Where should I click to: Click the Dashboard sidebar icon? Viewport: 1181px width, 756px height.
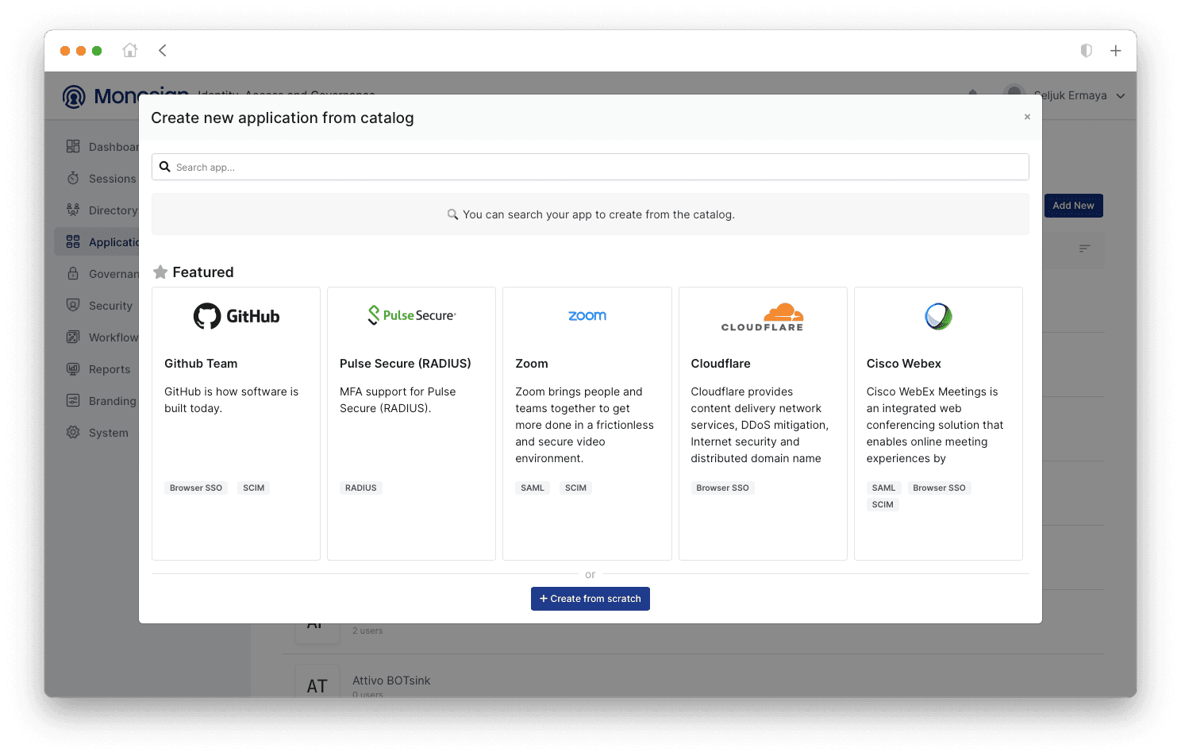[x=73, y=146]
